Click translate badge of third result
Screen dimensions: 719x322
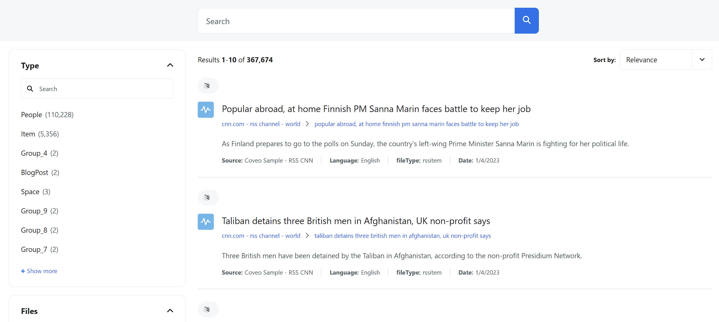tap(208, 309)
